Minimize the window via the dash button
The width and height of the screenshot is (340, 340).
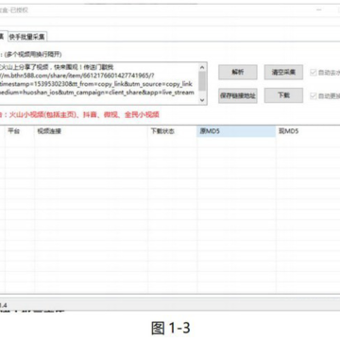click(319, 10)
